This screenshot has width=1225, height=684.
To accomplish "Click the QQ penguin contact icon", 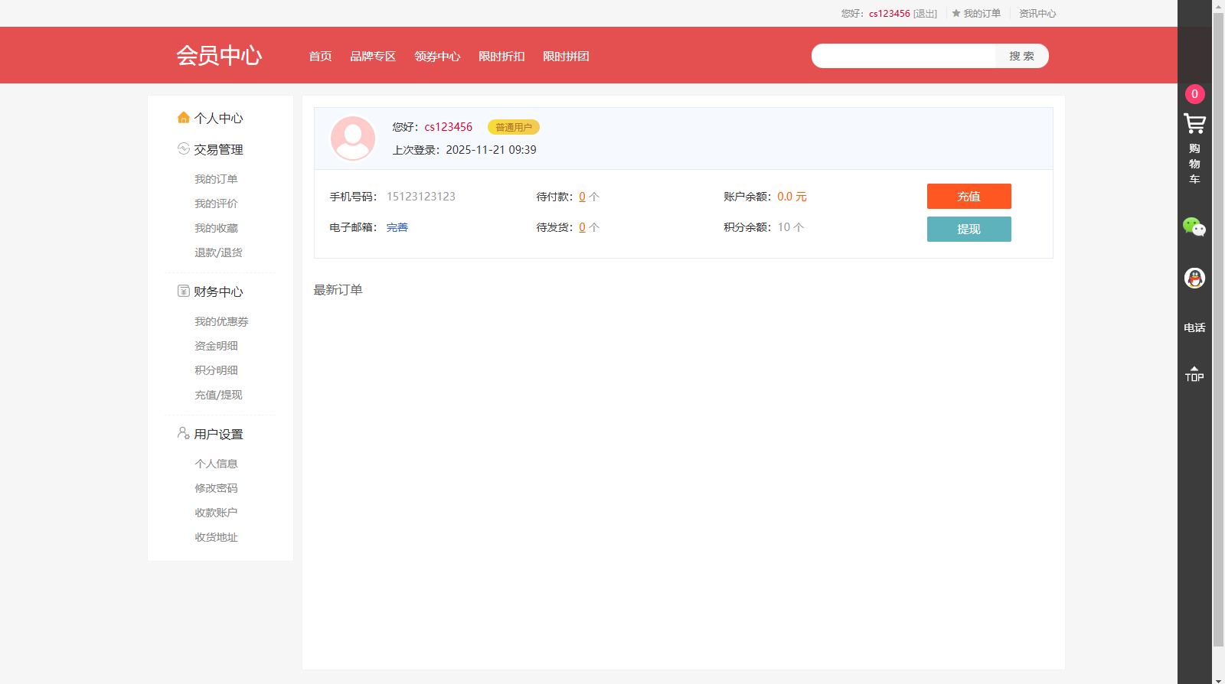I will (1194, 278).
